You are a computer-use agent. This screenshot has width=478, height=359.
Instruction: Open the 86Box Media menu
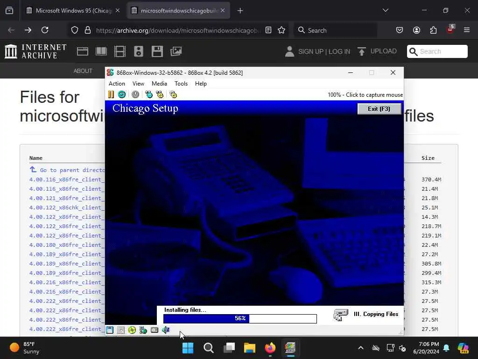(x=159, y=84)
